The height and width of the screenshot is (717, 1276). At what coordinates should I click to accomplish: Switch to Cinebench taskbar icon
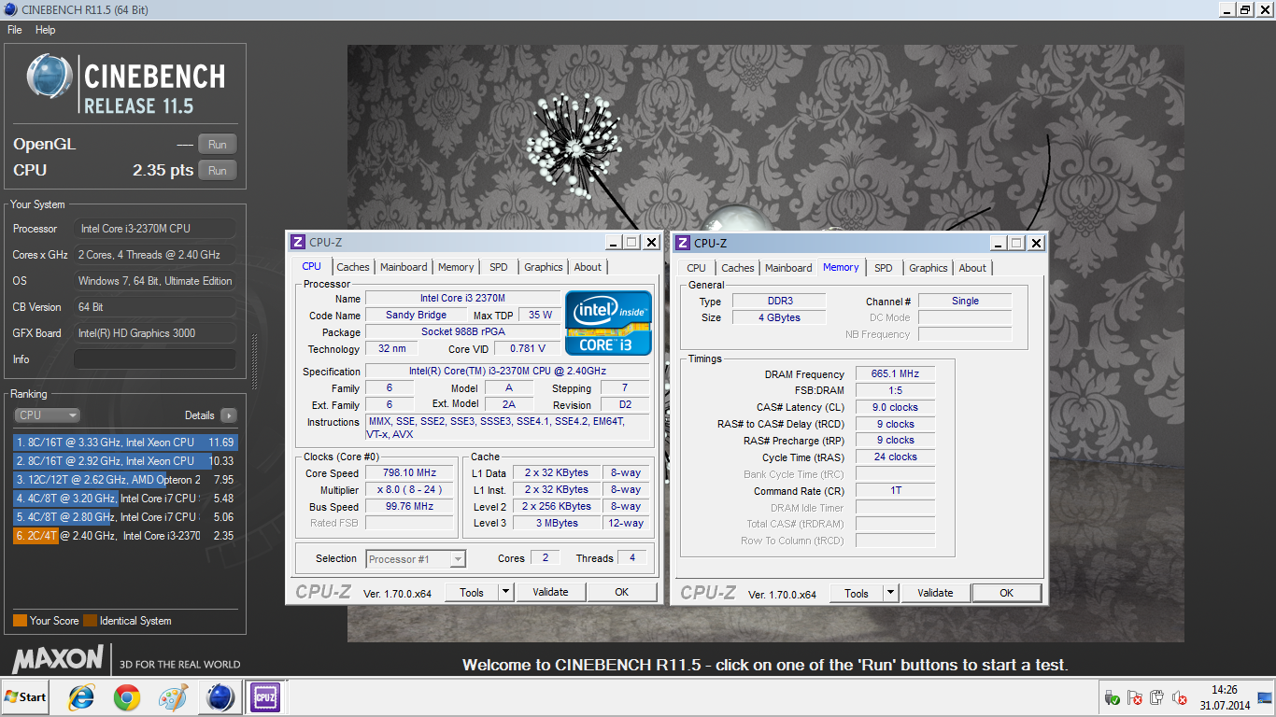click(x=220, y=697)
